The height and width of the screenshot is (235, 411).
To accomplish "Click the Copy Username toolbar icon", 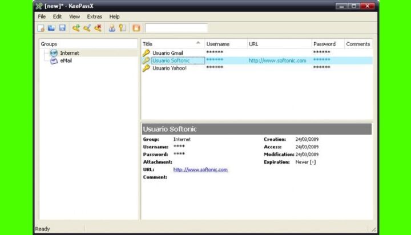I will coord(112,28).
